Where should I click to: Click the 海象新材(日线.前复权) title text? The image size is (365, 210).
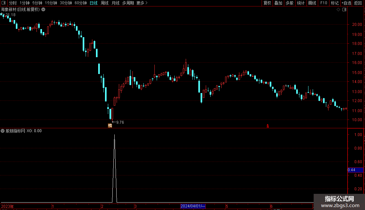pos(20,10)
